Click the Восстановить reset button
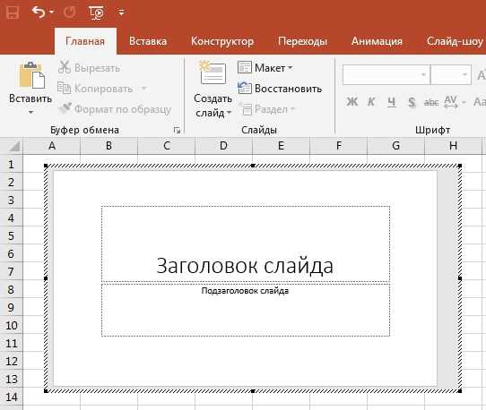486x410 pixels. click(280, 89)
